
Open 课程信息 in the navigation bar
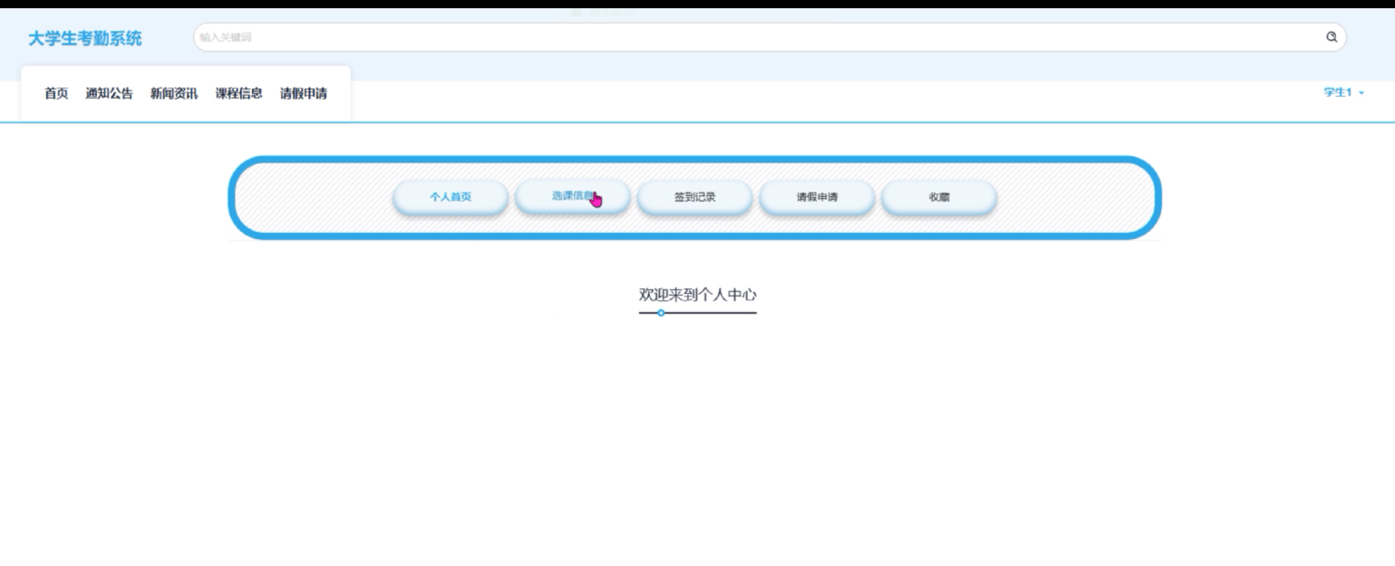coord(239,93)
